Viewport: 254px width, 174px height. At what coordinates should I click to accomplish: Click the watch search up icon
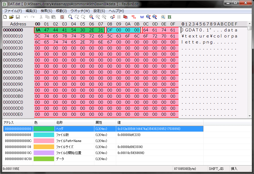(x=148, y=17)
